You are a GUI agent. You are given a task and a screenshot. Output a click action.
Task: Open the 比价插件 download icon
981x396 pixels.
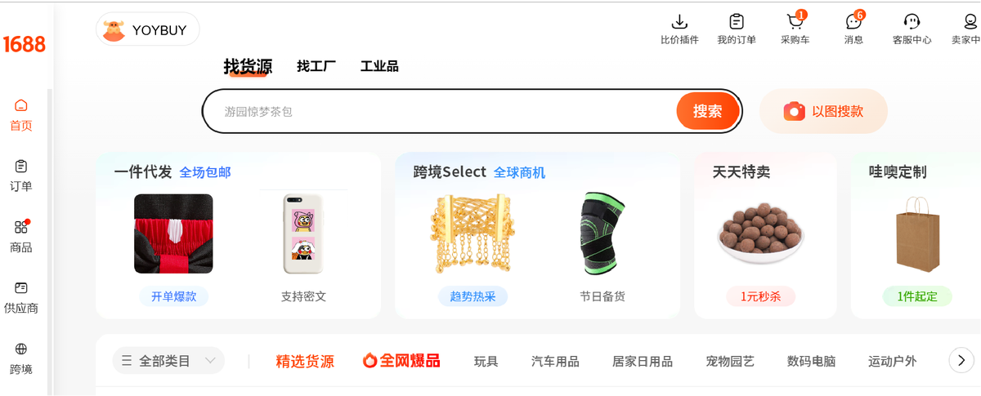click(679, 22)
